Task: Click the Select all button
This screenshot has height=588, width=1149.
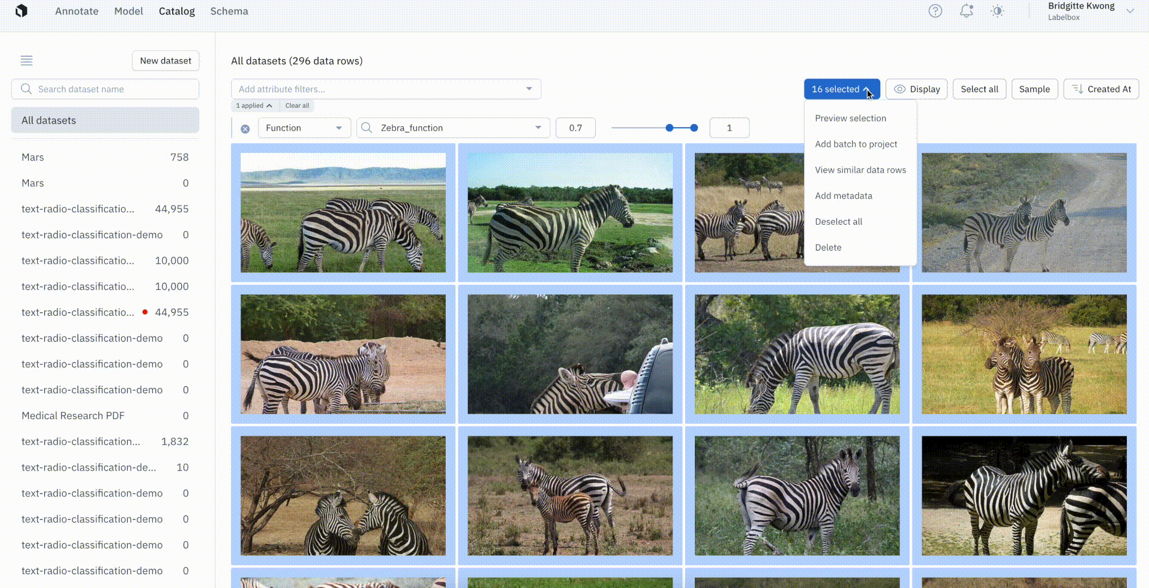Action: click(979, 89)
